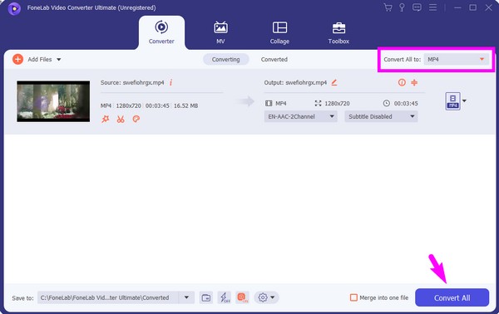Screen dimensions: 499x314
Task: Click the Save to path field
Action: coord(108,297)
